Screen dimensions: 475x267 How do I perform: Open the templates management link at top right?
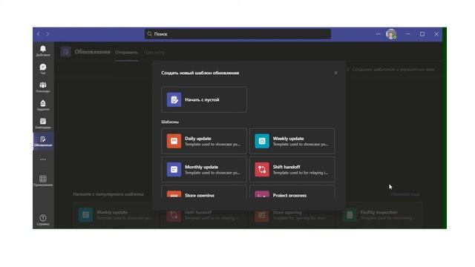click(x=390, y=69)
